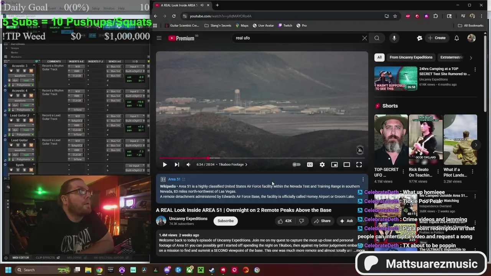This screenshot has width=491, height=276.
Task: Skip to next video in player
Action: point(177,164)
